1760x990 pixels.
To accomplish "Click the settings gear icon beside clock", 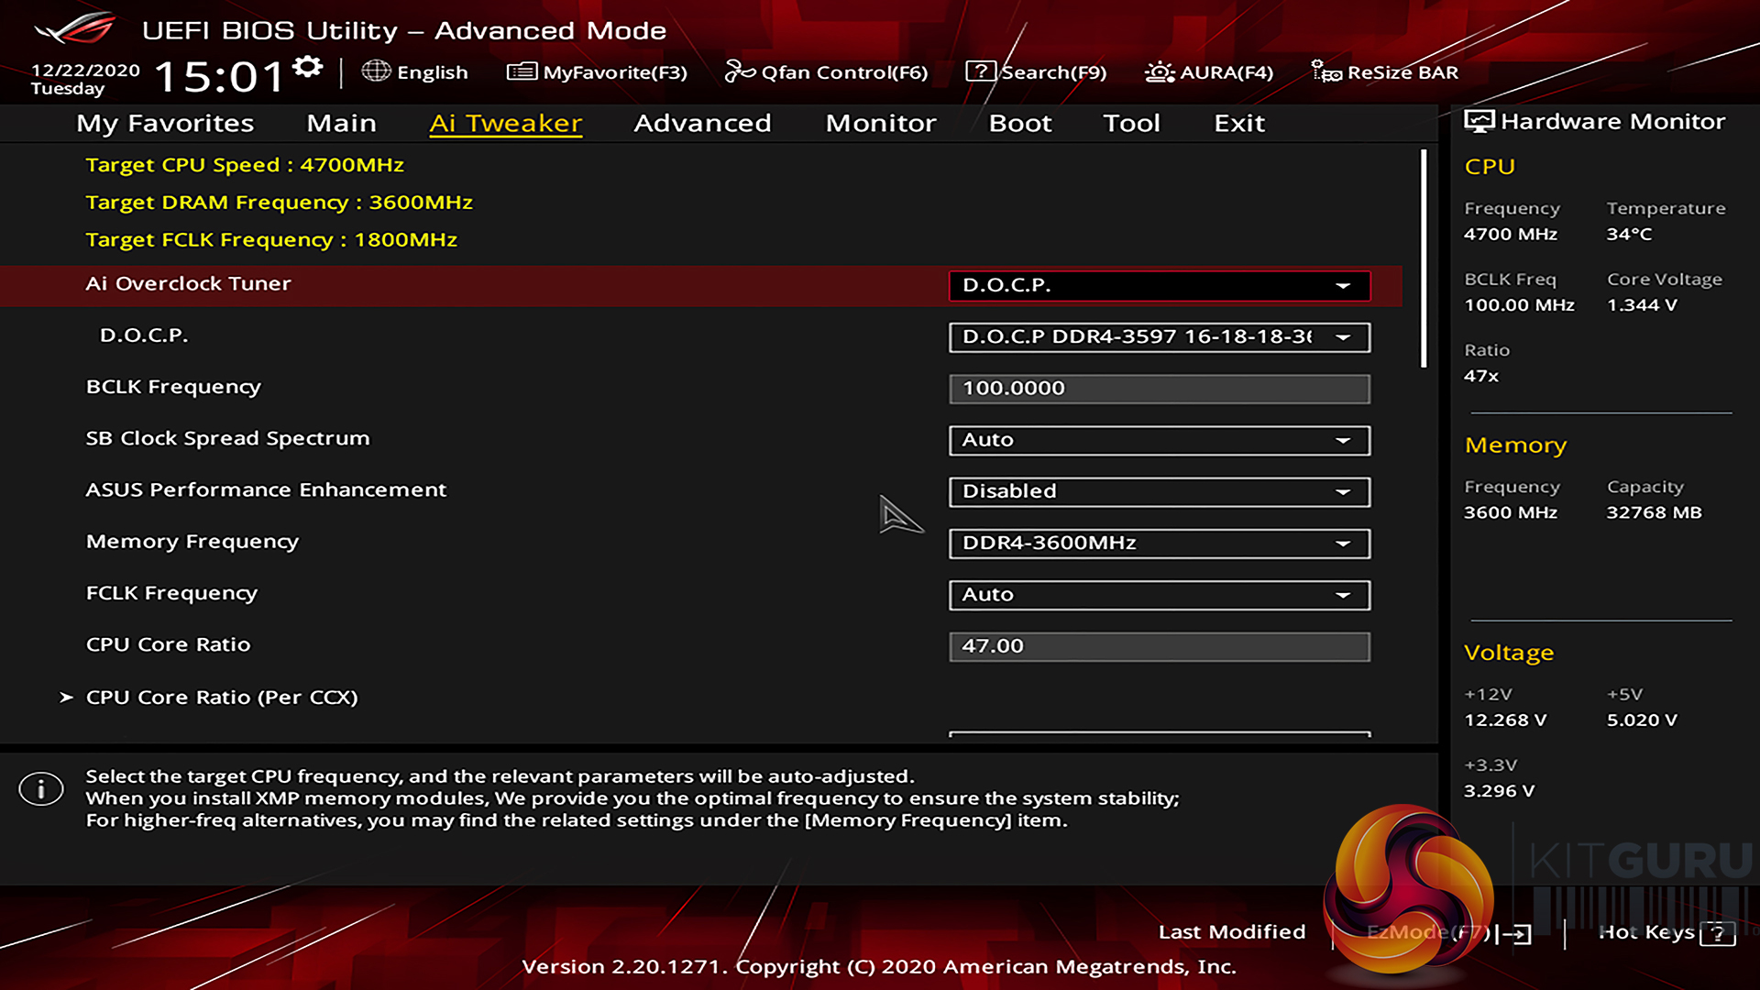I will click(x=308, y=67).
